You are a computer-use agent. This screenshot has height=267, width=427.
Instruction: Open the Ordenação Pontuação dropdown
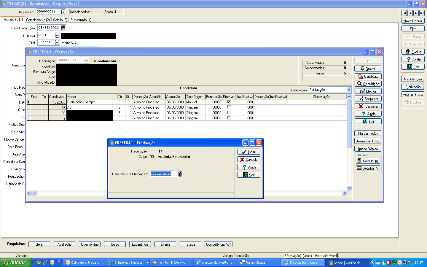pos(349,90)
